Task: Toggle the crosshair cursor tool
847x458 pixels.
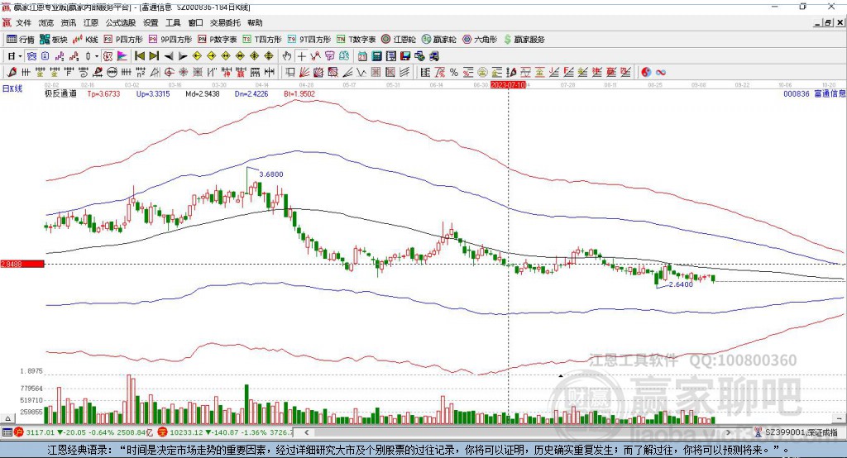Action: (x=301, y=56)
